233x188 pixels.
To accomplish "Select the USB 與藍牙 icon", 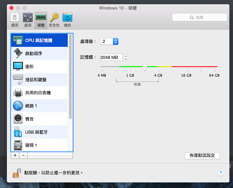I will click(18, 132).
